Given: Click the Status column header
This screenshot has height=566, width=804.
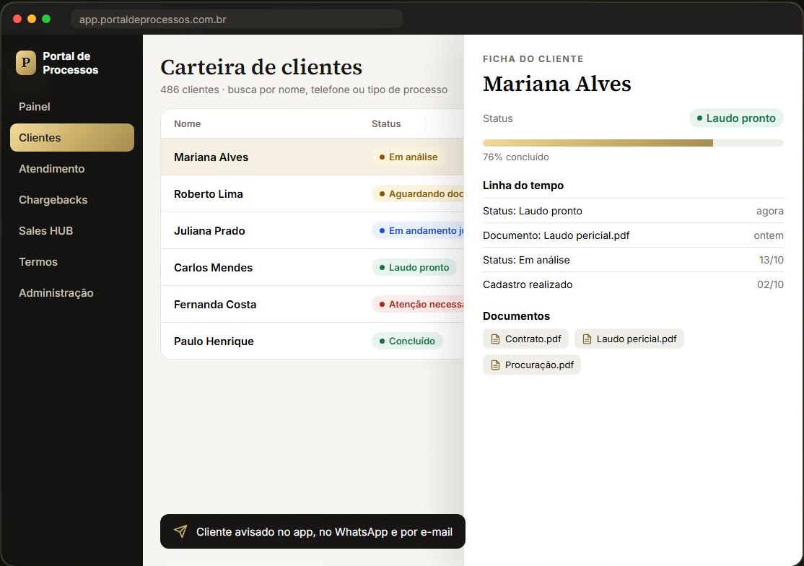Looking at the screenshot, I should (x=386, y=123).
